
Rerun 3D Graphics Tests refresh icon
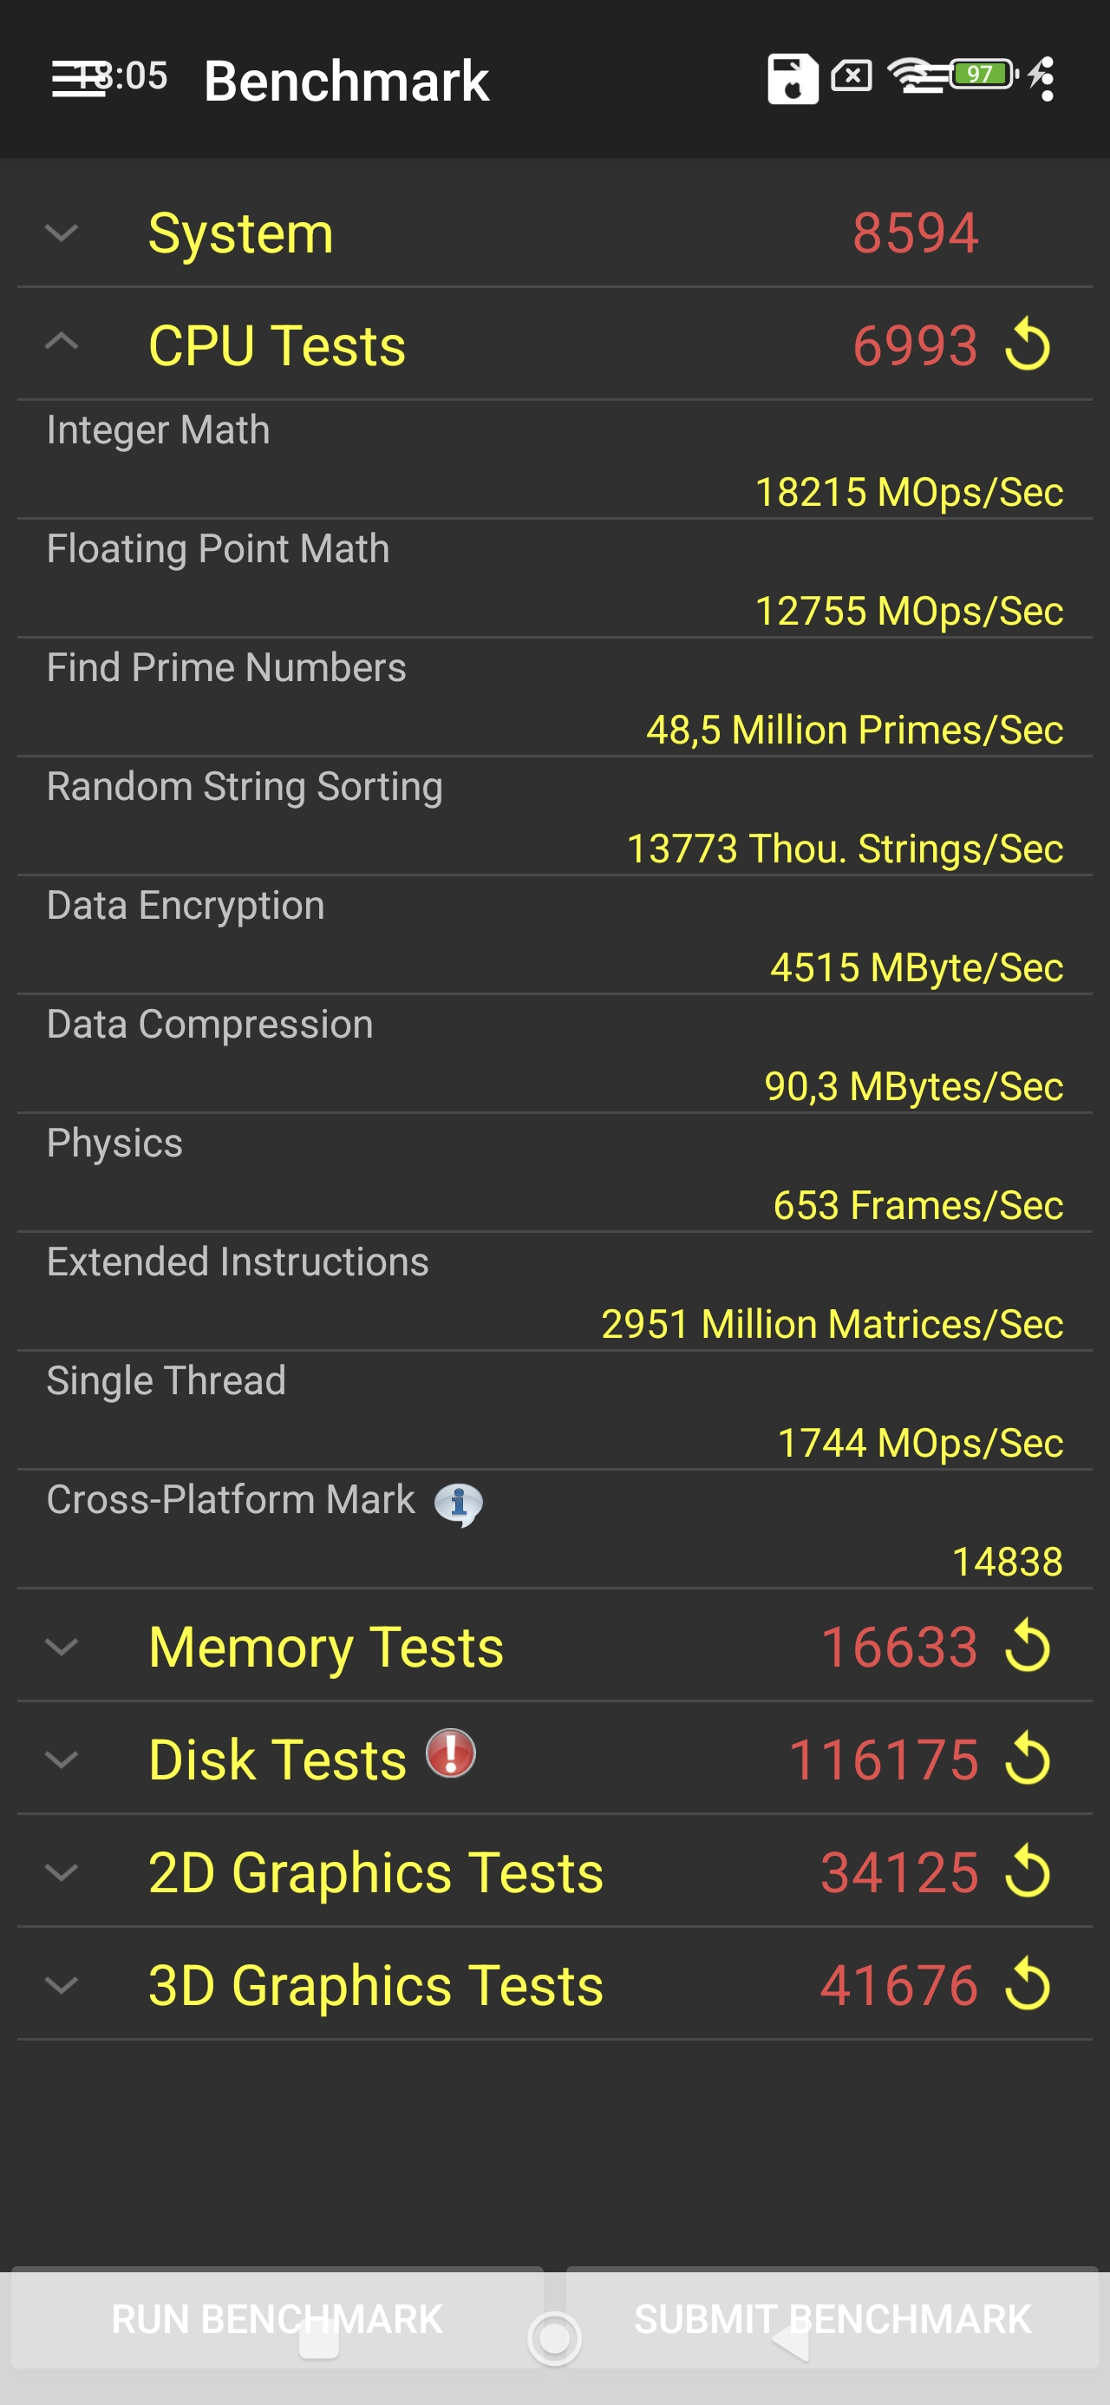[1027, 1985]
